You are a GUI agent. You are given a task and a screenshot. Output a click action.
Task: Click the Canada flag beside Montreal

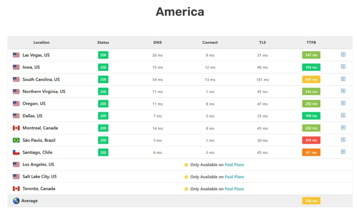[16, 128]
